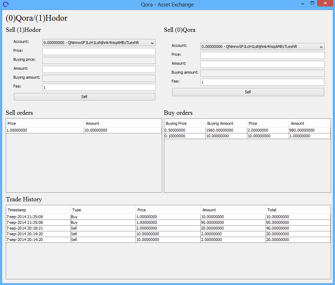The height and width of the screenshot is (285, 335).
Task: Click the Buying Price column header in Buy orders
Action: click(185, 123)
